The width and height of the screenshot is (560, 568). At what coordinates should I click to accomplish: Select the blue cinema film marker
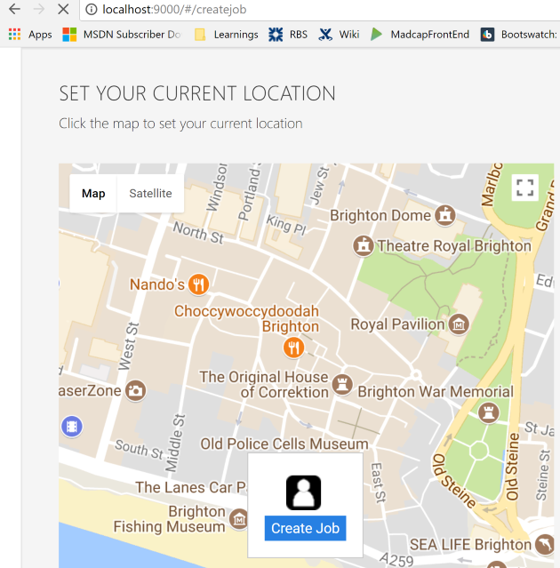point(72,427)
